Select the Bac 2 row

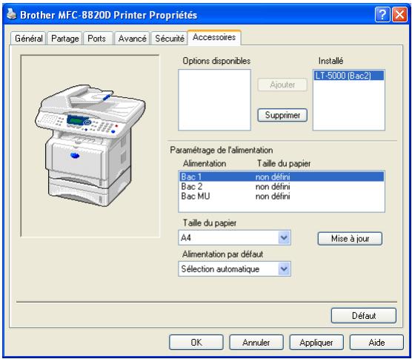(x=282, y=186)
